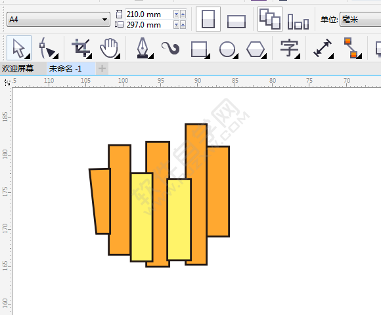Select the Shape edit tool

point(48,48)
